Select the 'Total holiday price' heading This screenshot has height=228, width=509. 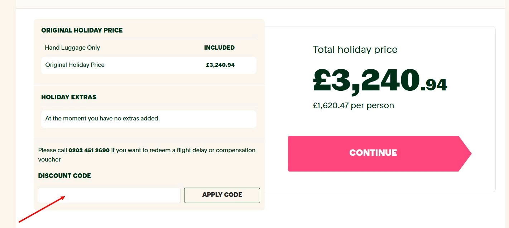pyautogui.click(x=355, y=50)
